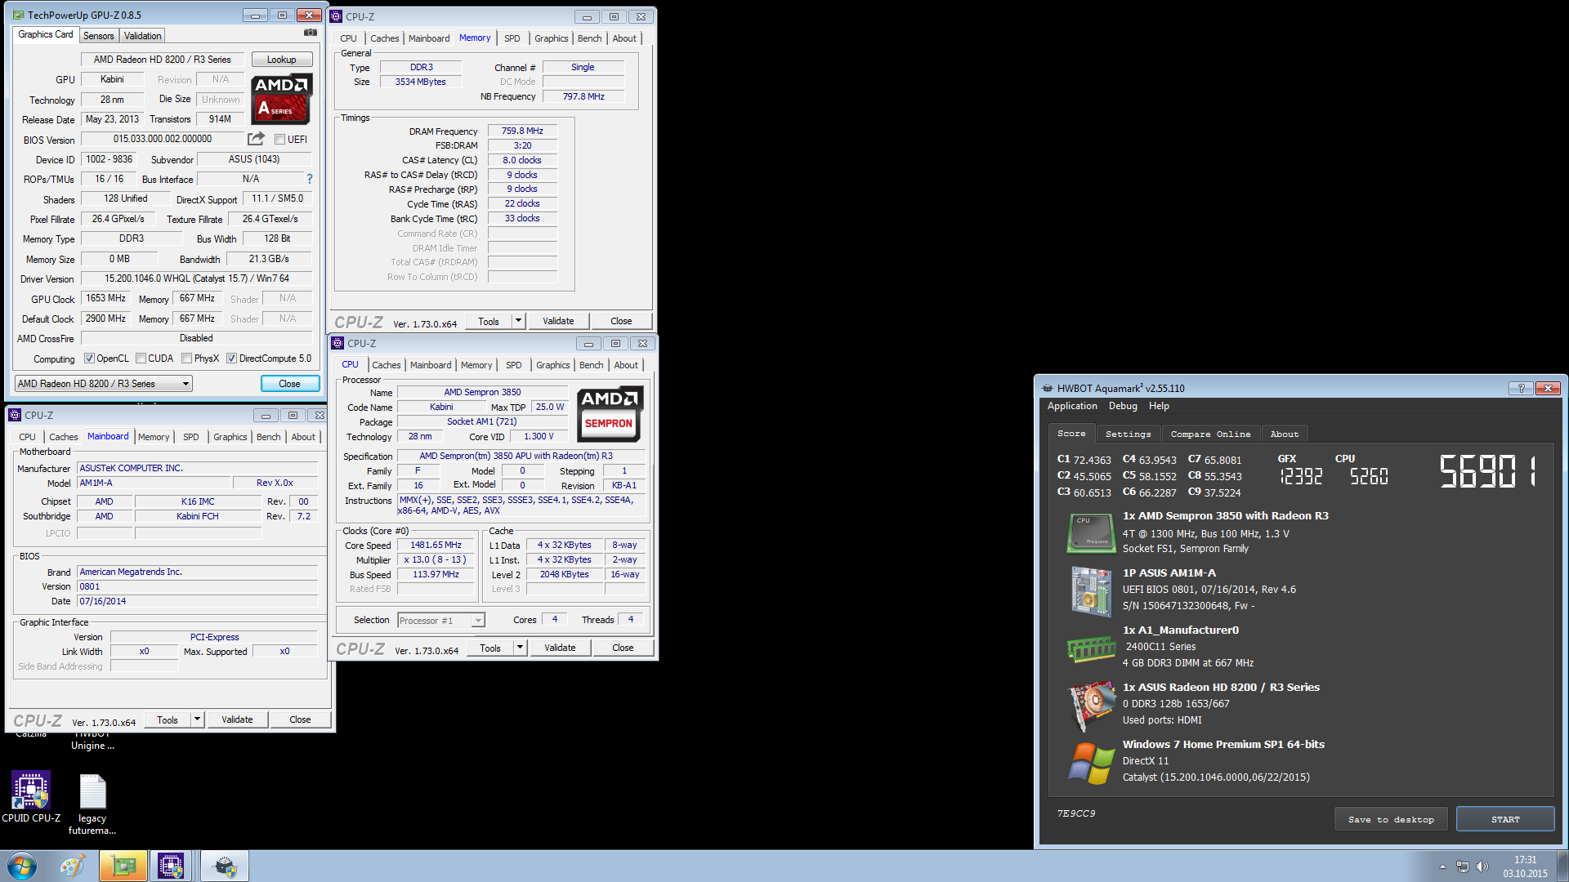Image resolution: width=1569 pixels, height=882 pixels.
Task: Toggle the OpenCL checkbox
Action: pos(90,359)
